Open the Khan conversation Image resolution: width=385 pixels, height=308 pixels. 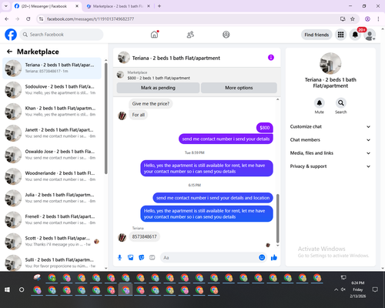point(52,112)
